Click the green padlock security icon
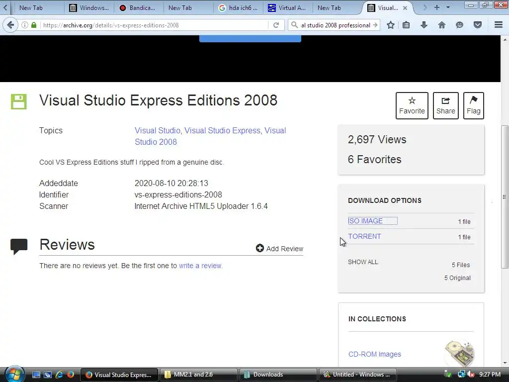This screenshot has width=509, height=382. tap(34, 25)
